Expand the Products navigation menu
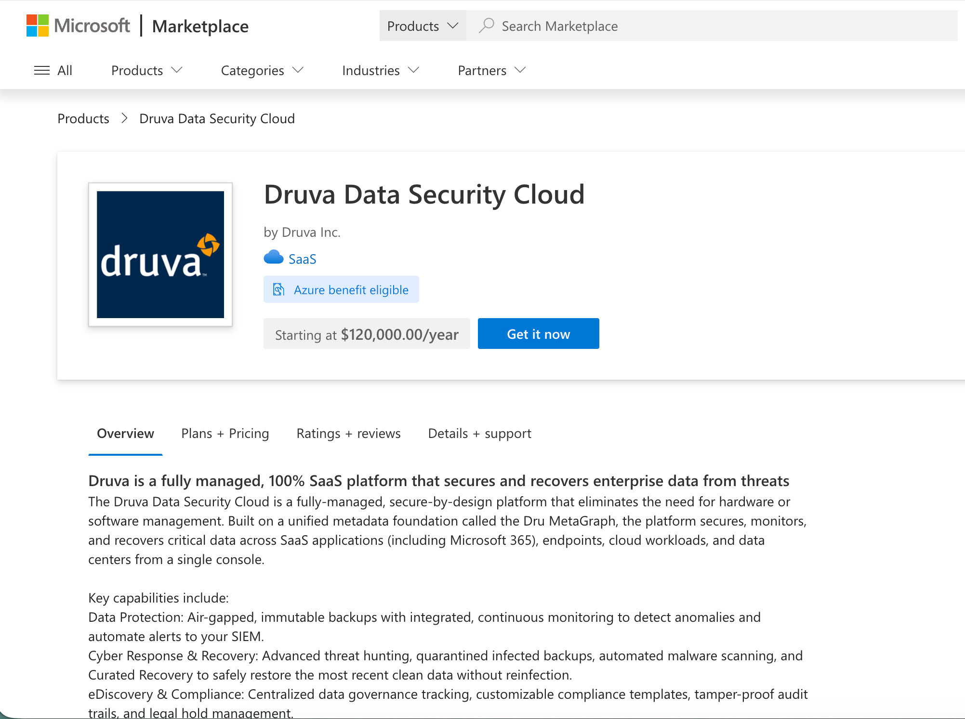 (147, 70)
